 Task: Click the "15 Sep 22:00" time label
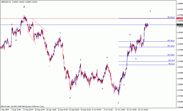point(40,110)
